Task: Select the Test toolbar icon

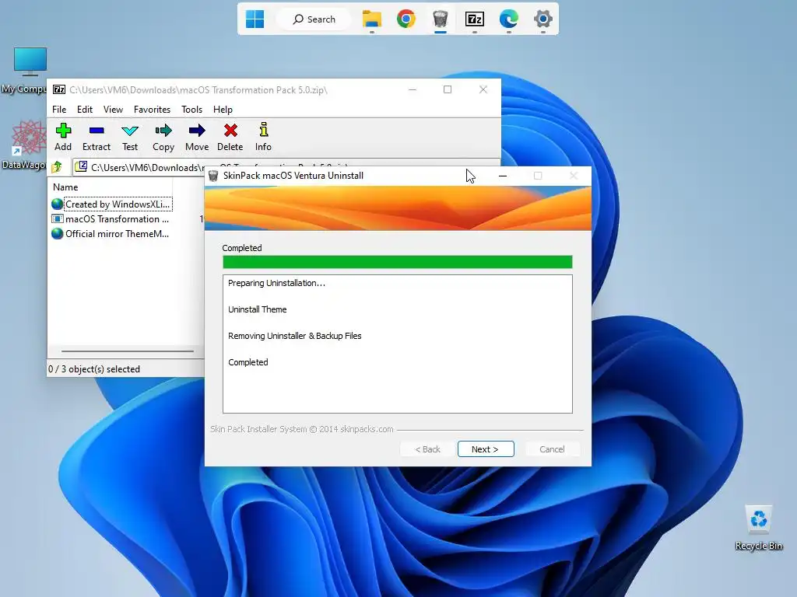Action: pyautogui.click(x=130, y=137)
